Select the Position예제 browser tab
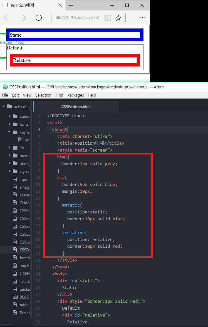Image resolution: width=208 pixels, height=327 pixels. [33, 6]
